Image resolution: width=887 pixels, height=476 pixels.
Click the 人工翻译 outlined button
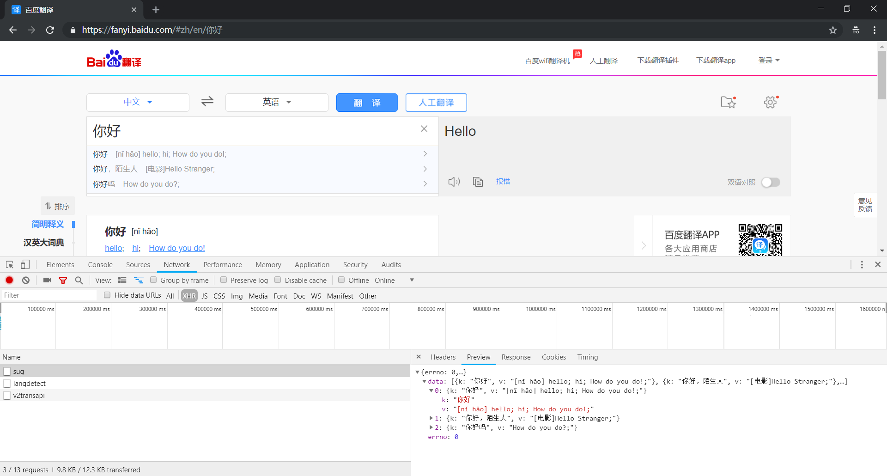click(436, 102)
